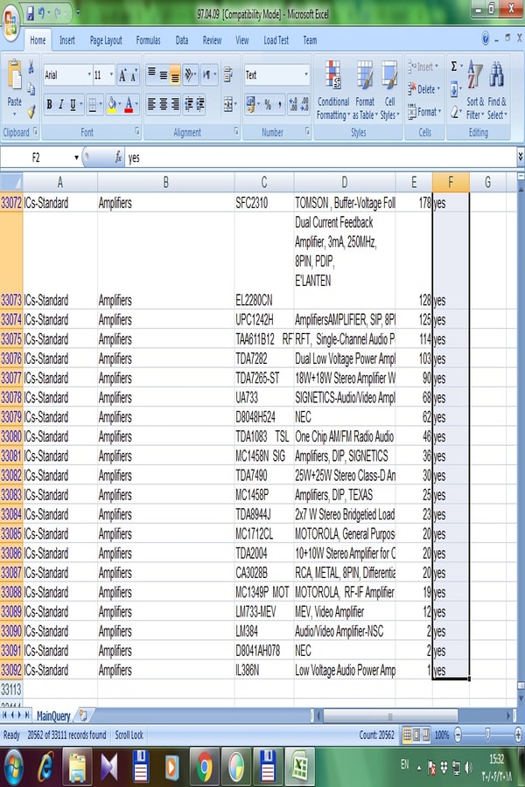Select the MainQuery sheet tab
This screenshot has width=525, height=787.
53,715
